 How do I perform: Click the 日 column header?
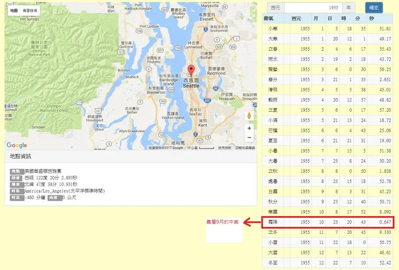330,18
